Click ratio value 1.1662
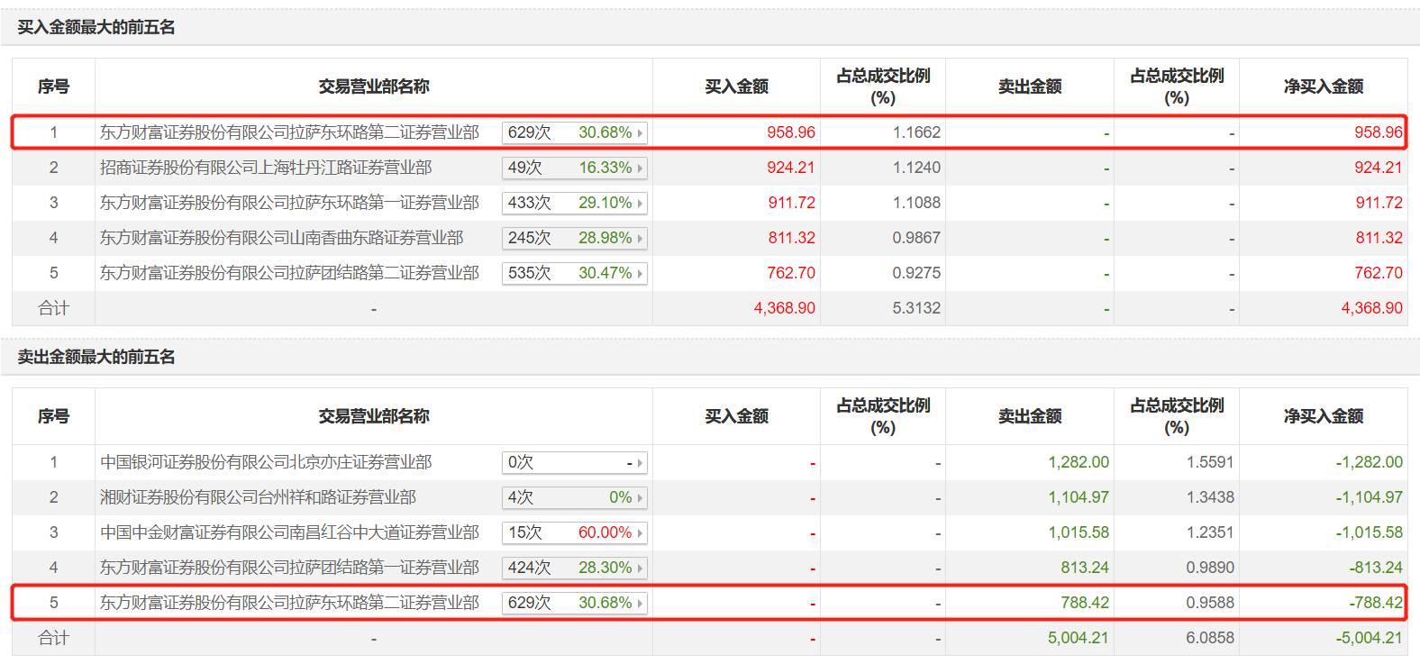1420x664 pixels. coord(916,132)
